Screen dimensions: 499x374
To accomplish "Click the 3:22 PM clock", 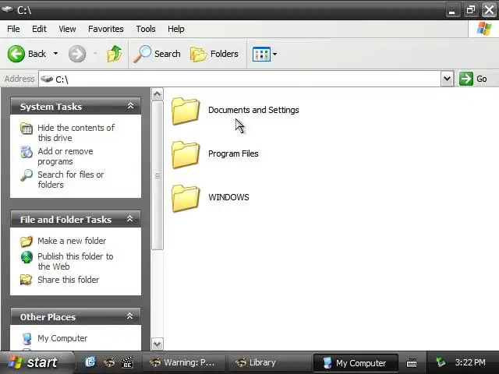I will point(470,362).
